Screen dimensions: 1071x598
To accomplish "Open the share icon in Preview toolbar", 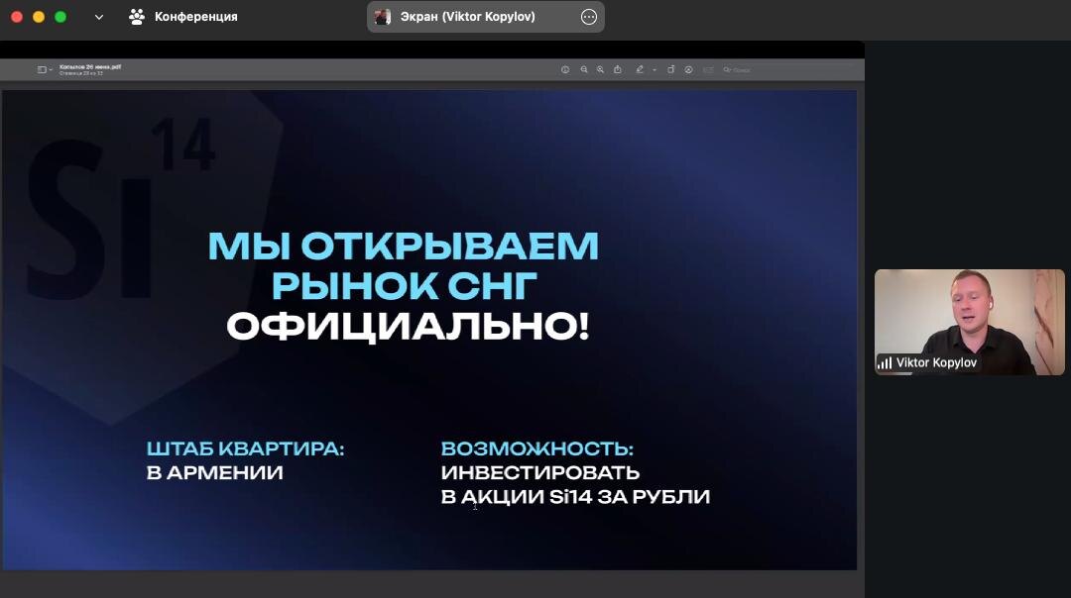I will (618, 69).
